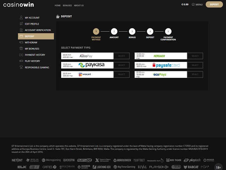
Task: Open the hamburger MENU in header
Action: (197, 5)
